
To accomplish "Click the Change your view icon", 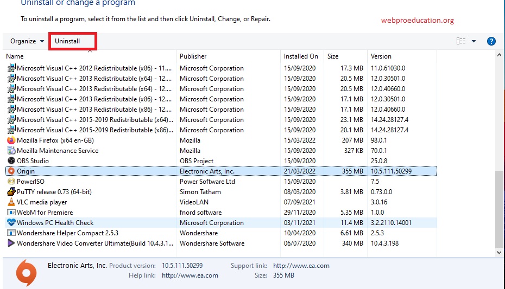I will point(461,41).
